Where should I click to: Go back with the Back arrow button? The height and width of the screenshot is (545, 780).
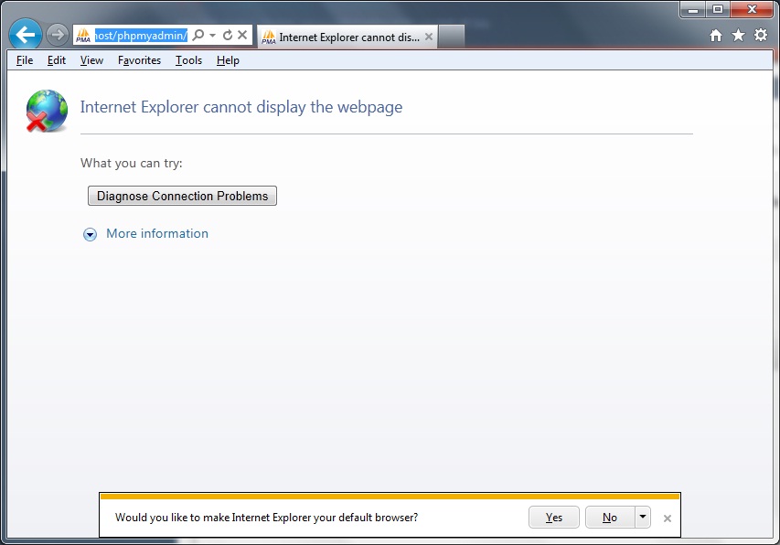[26, 35]
